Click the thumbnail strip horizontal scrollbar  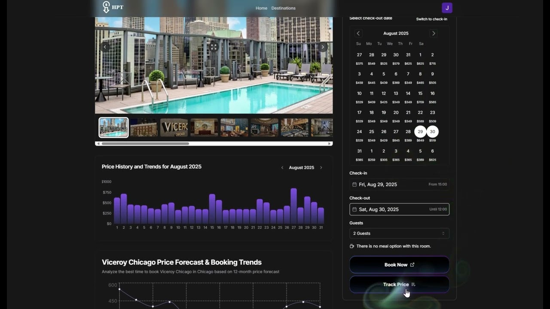[x=145, y=143]
